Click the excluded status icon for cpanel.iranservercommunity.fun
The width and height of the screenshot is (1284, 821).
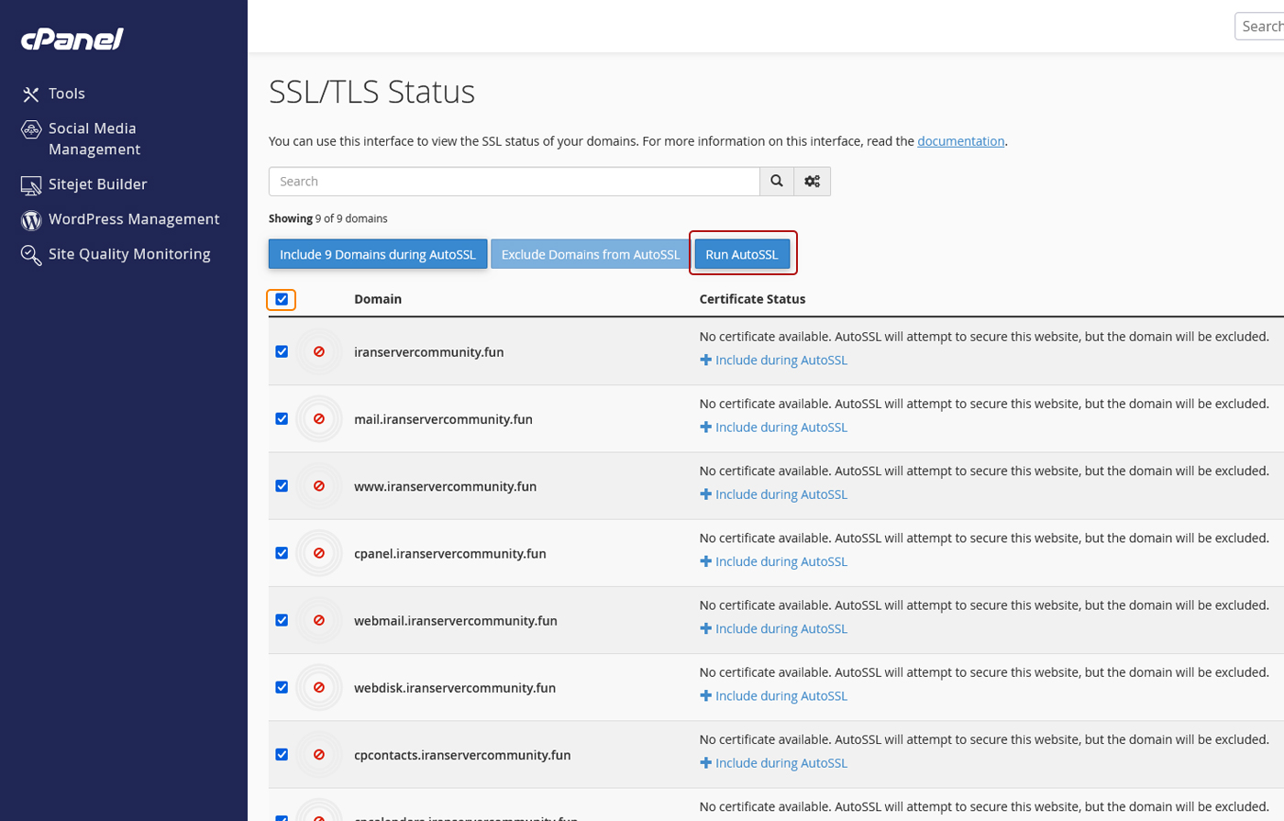(318, 552)
